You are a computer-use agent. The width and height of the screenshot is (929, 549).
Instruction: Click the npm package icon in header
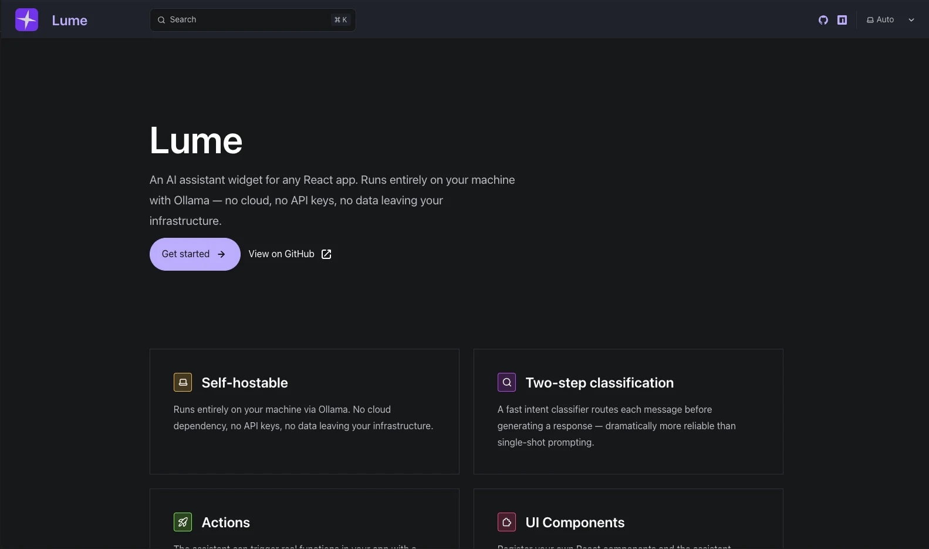[x=842, y=20]
